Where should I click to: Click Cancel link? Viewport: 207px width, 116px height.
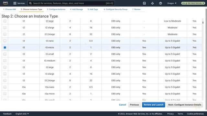[x=122, y=105]
